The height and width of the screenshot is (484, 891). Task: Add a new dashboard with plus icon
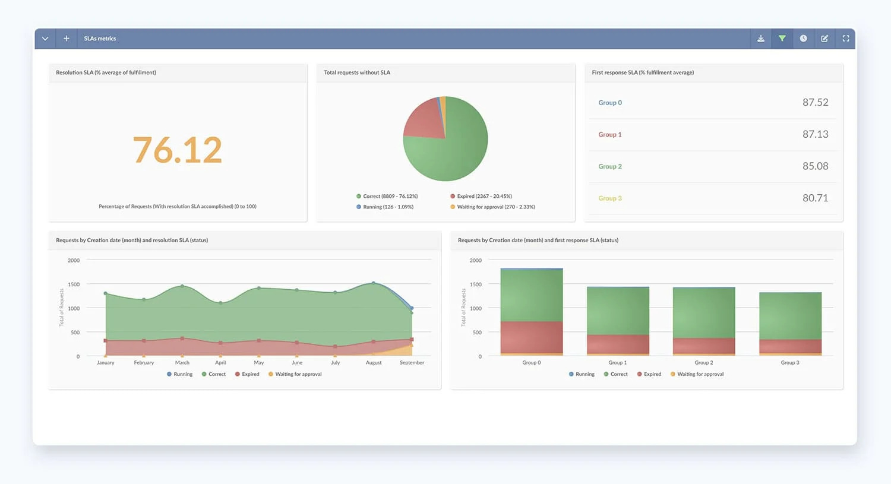click(x=67, y=39)
